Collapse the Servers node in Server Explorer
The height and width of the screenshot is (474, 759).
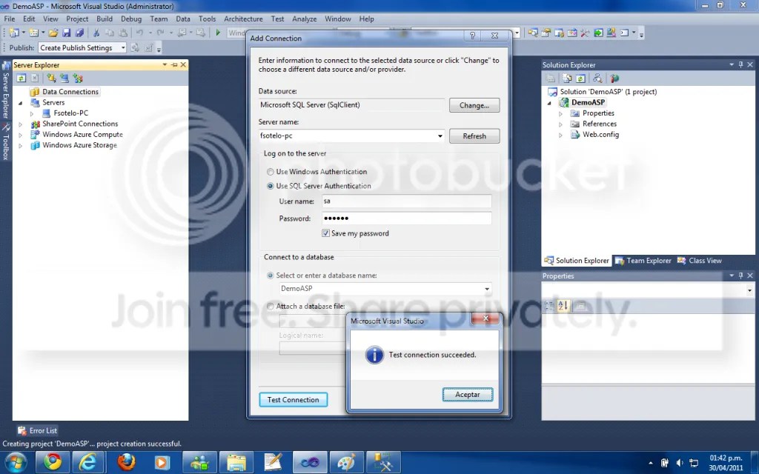pyautogui.click(x=20, y=102)
